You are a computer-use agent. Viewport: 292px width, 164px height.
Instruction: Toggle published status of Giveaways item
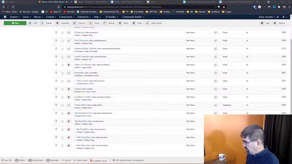pos(69,32)
